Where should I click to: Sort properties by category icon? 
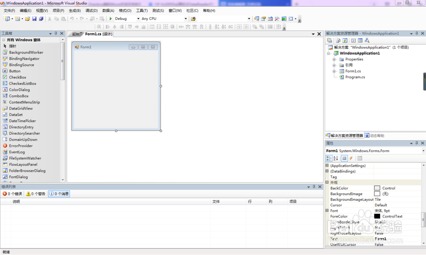tap(329, 158)
